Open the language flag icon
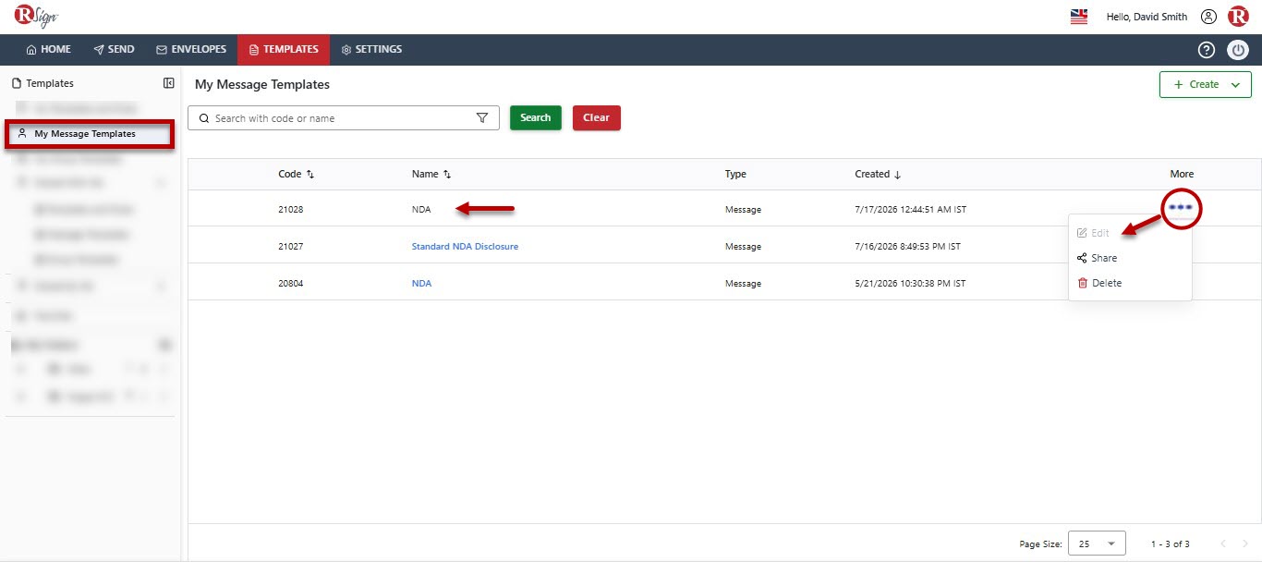1262x562 pixels. (x=1079, y=17)
